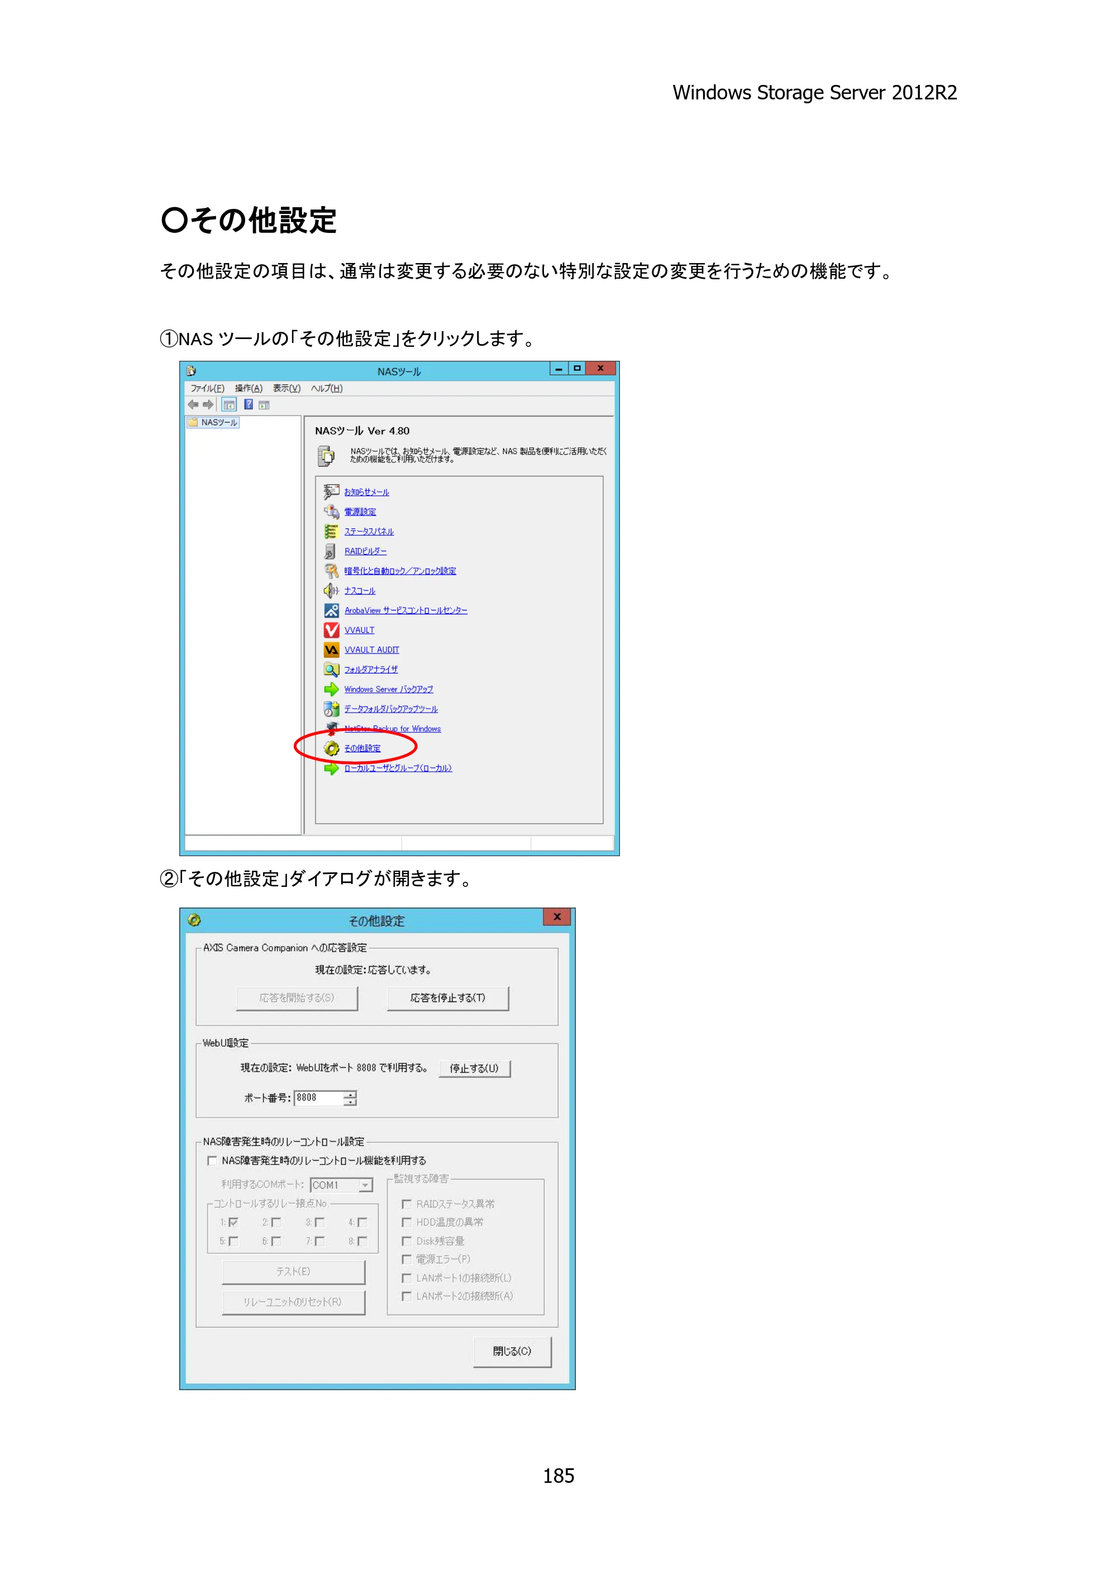Viewport: 1117px width, 1580px height.
Task: Toggle Disk残容量 checkbox
Action: click(x=407, y=1241)
